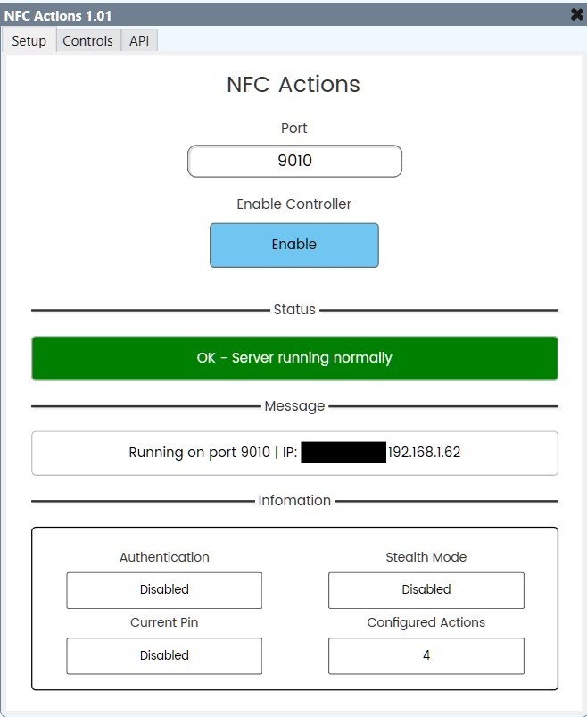The width and height of the screenshot is (587, 717).
Task: Click the Enable controller button
Action: (x=294, y=244)
